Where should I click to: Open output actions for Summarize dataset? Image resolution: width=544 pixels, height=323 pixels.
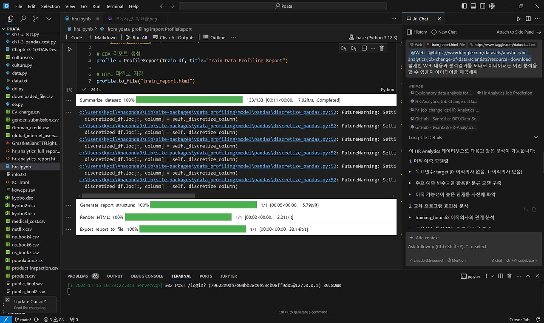click(69, 100)
